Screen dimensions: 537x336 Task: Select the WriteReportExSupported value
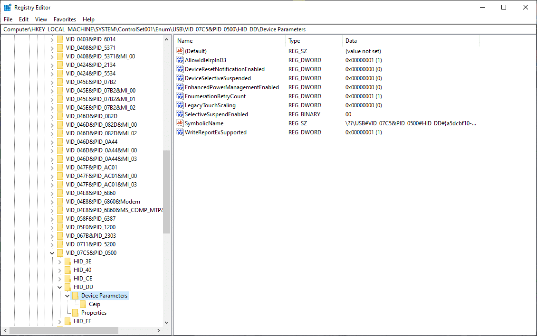point(215,132)
